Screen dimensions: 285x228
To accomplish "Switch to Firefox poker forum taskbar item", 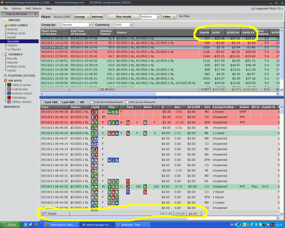I will click(62, 225).
